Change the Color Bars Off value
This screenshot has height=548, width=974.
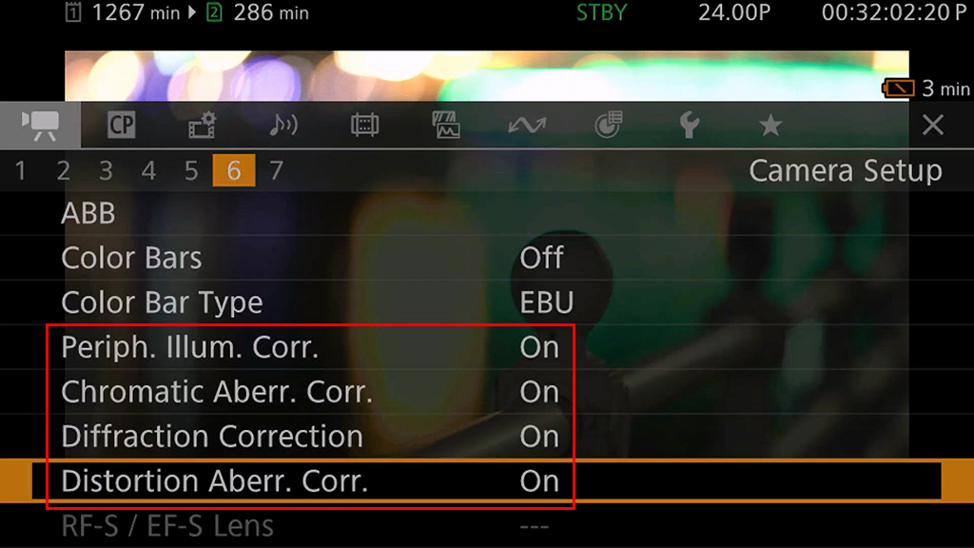tap(541, 258)
